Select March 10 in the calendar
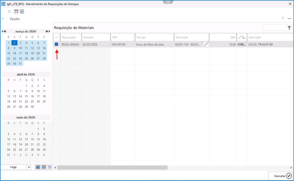The height and width of the screenshot is (181, 294). coord(20,48)
